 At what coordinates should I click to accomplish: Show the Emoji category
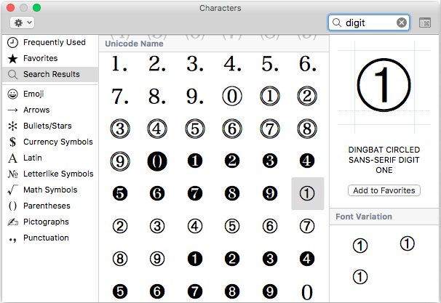50,94
